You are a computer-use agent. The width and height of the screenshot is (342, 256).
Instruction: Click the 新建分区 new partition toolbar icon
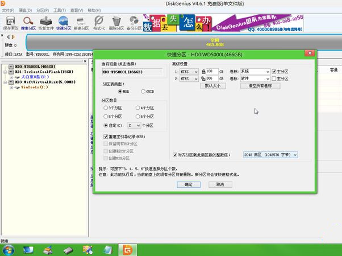[81, 23]
